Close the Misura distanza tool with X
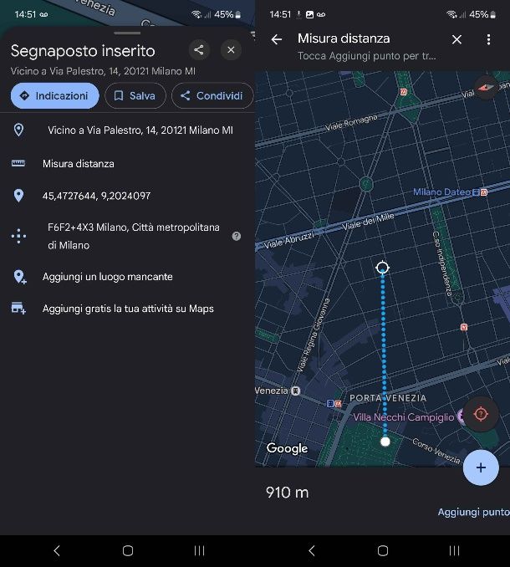The width and height of the screenshot is (510, 567). coord(456,39)
